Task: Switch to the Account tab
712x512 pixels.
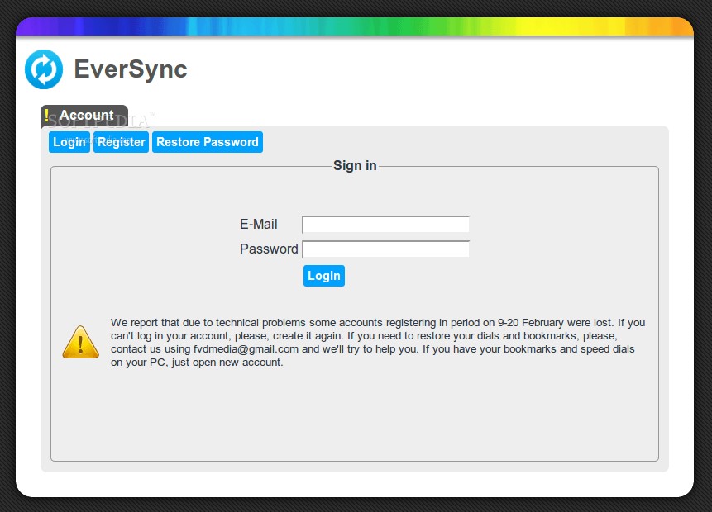Action: point(85,115)
